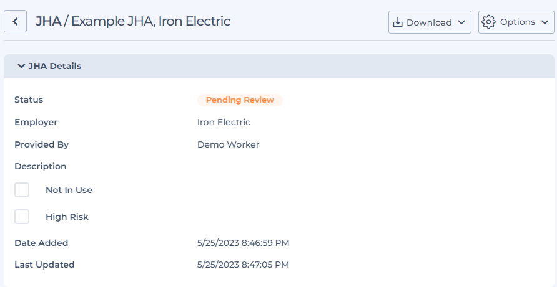Click the Not In Use label
This screenshot has height=287, width=557.
69,190
